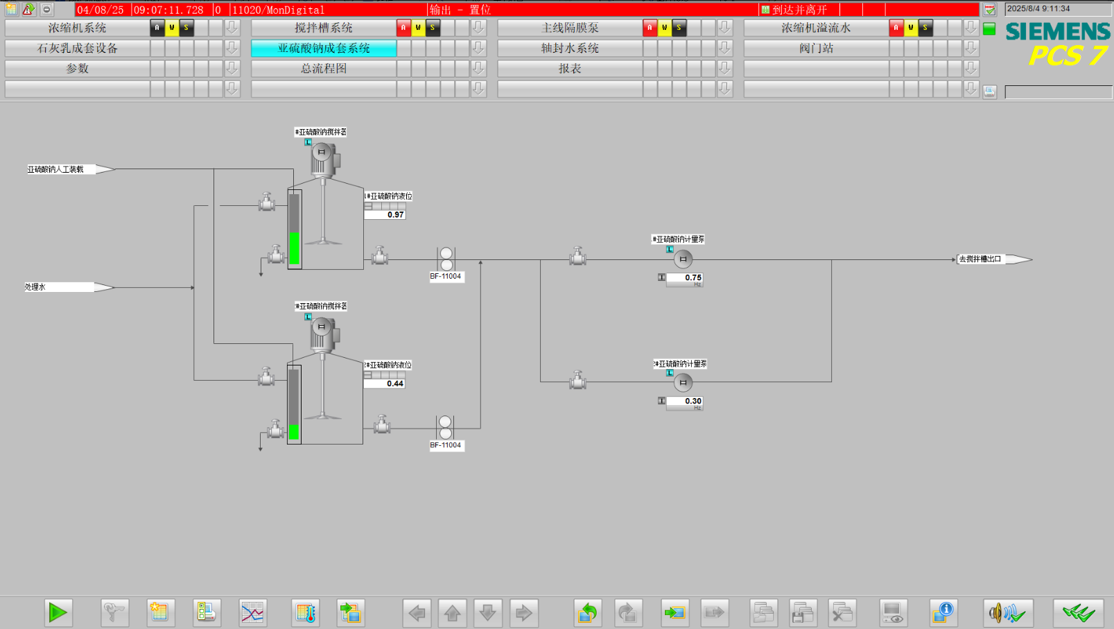Image resolution: width=1114 pixels, height=629 pixels.
Task: Acknowledge alarm line icon next to date
Action: pos(990,9)
